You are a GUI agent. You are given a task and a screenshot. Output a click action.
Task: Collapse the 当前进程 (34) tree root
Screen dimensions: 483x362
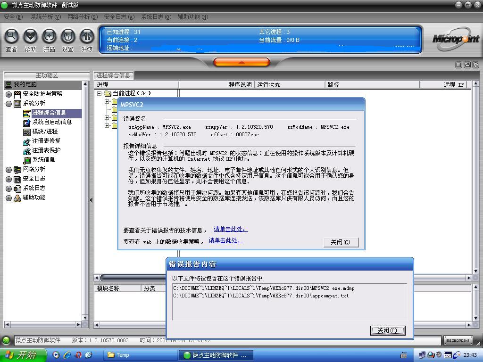[x=99, y=93]
